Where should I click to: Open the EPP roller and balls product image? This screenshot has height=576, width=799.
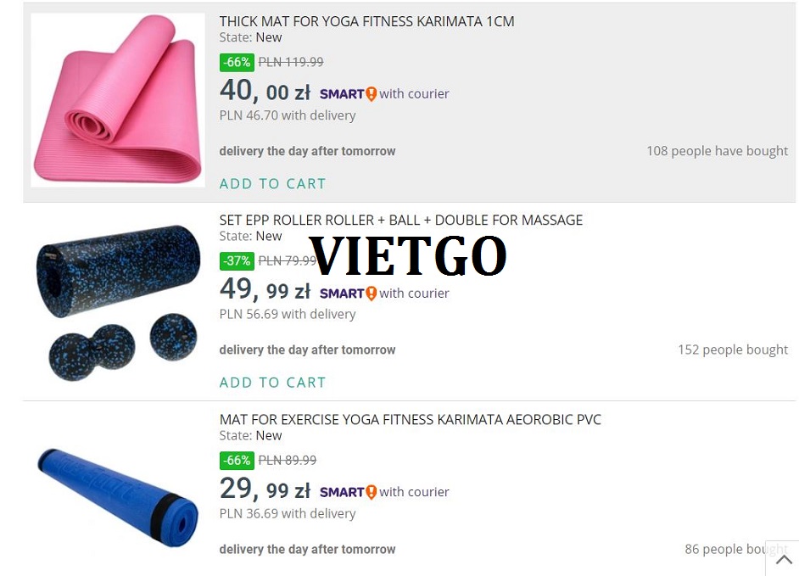(x=118, y=302)
